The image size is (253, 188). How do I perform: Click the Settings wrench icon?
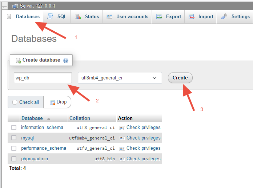point(224,16)
